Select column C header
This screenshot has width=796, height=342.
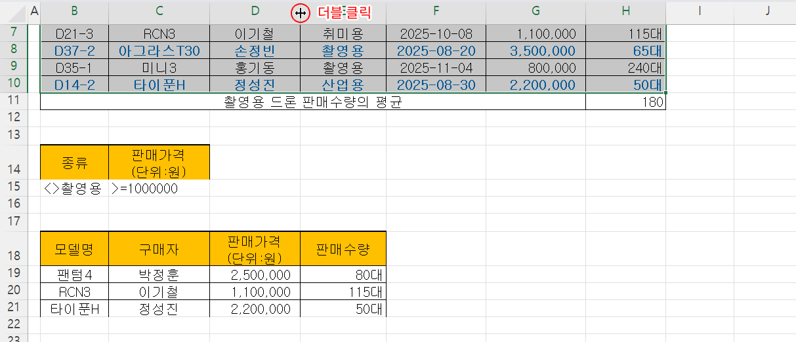tap(159, 12)
